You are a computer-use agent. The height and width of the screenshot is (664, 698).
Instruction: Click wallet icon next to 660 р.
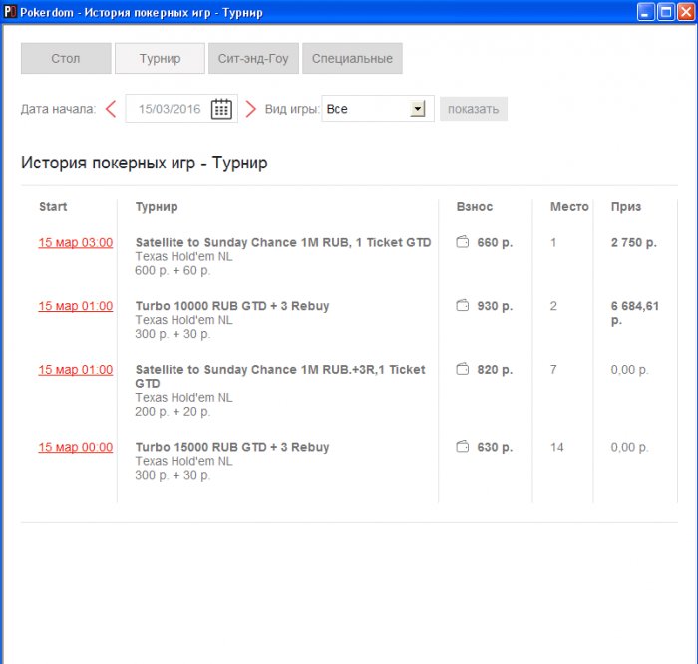point(463,242)
